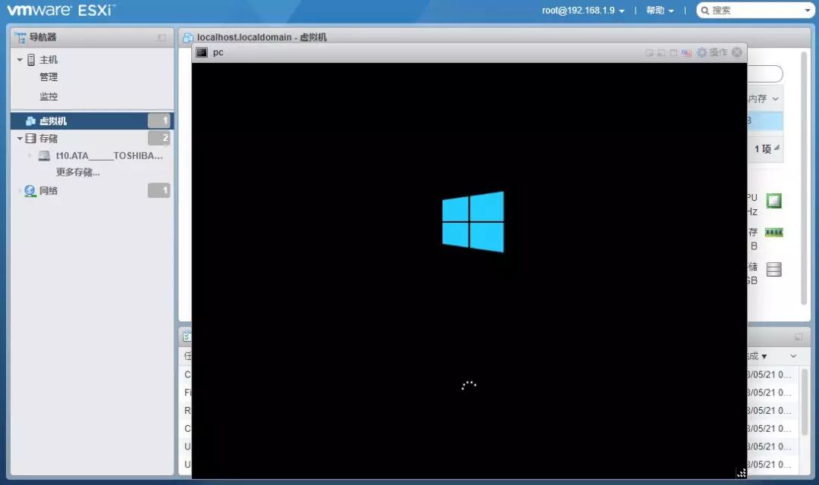This screenshot has width=819, height=485.
Task: Open the 内存 column header chevron
Action: (776, 99)
